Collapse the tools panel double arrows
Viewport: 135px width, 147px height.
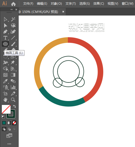tap(12, 10)
